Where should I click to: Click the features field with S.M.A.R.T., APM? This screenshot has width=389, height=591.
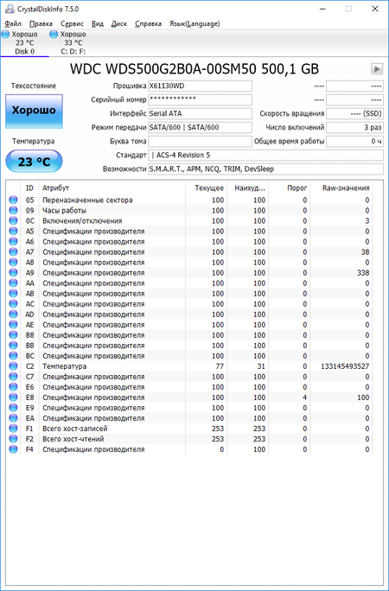click(266, 168)
